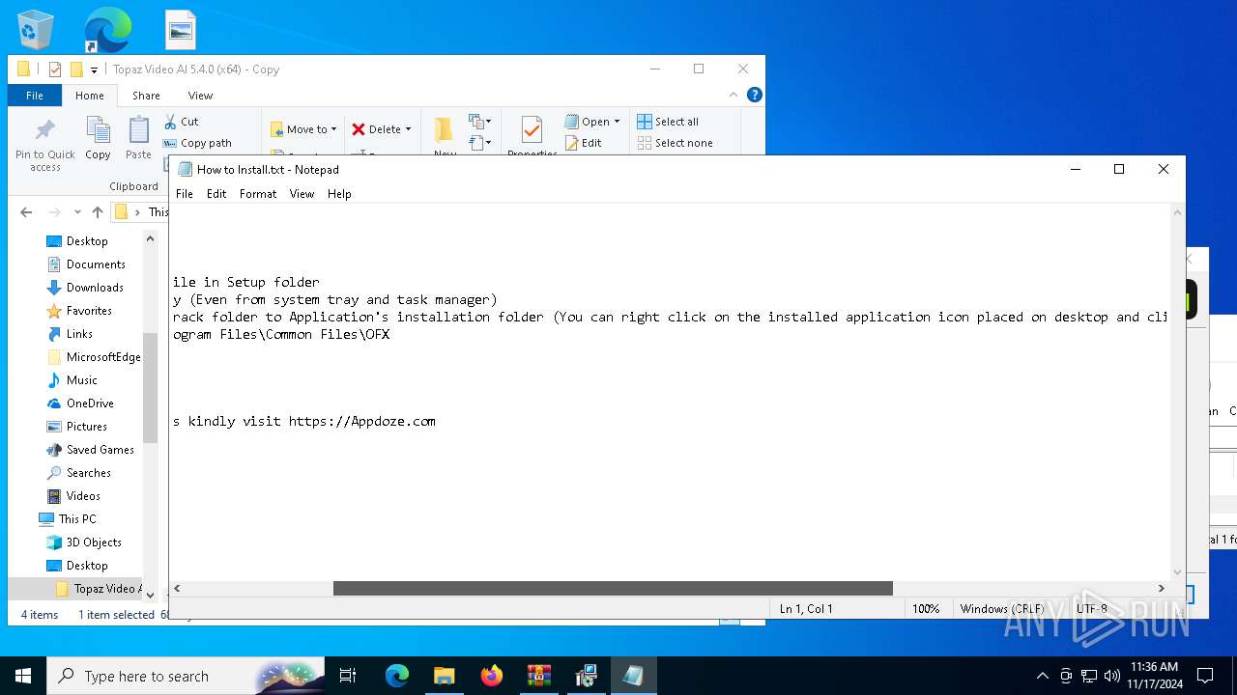This screenshot has height=695, width=1237.
Task: Switch to Explorer Home tab
Action: [90, 96]
